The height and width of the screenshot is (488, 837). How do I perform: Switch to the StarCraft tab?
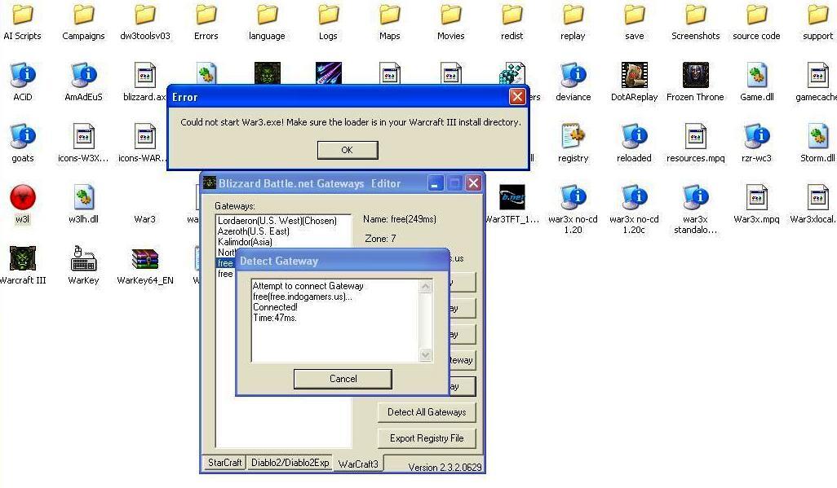[x=224, y=463]
